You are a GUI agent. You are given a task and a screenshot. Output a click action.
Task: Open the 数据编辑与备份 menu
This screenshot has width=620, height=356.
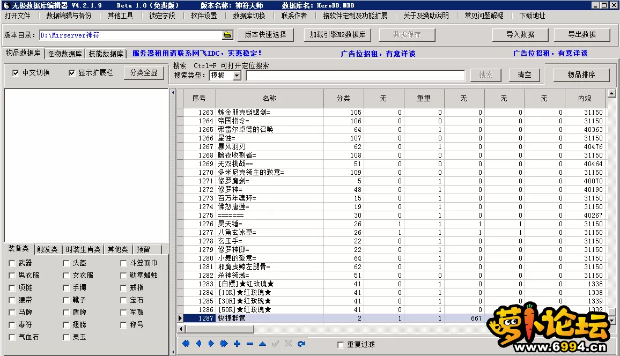click(69, 16)
